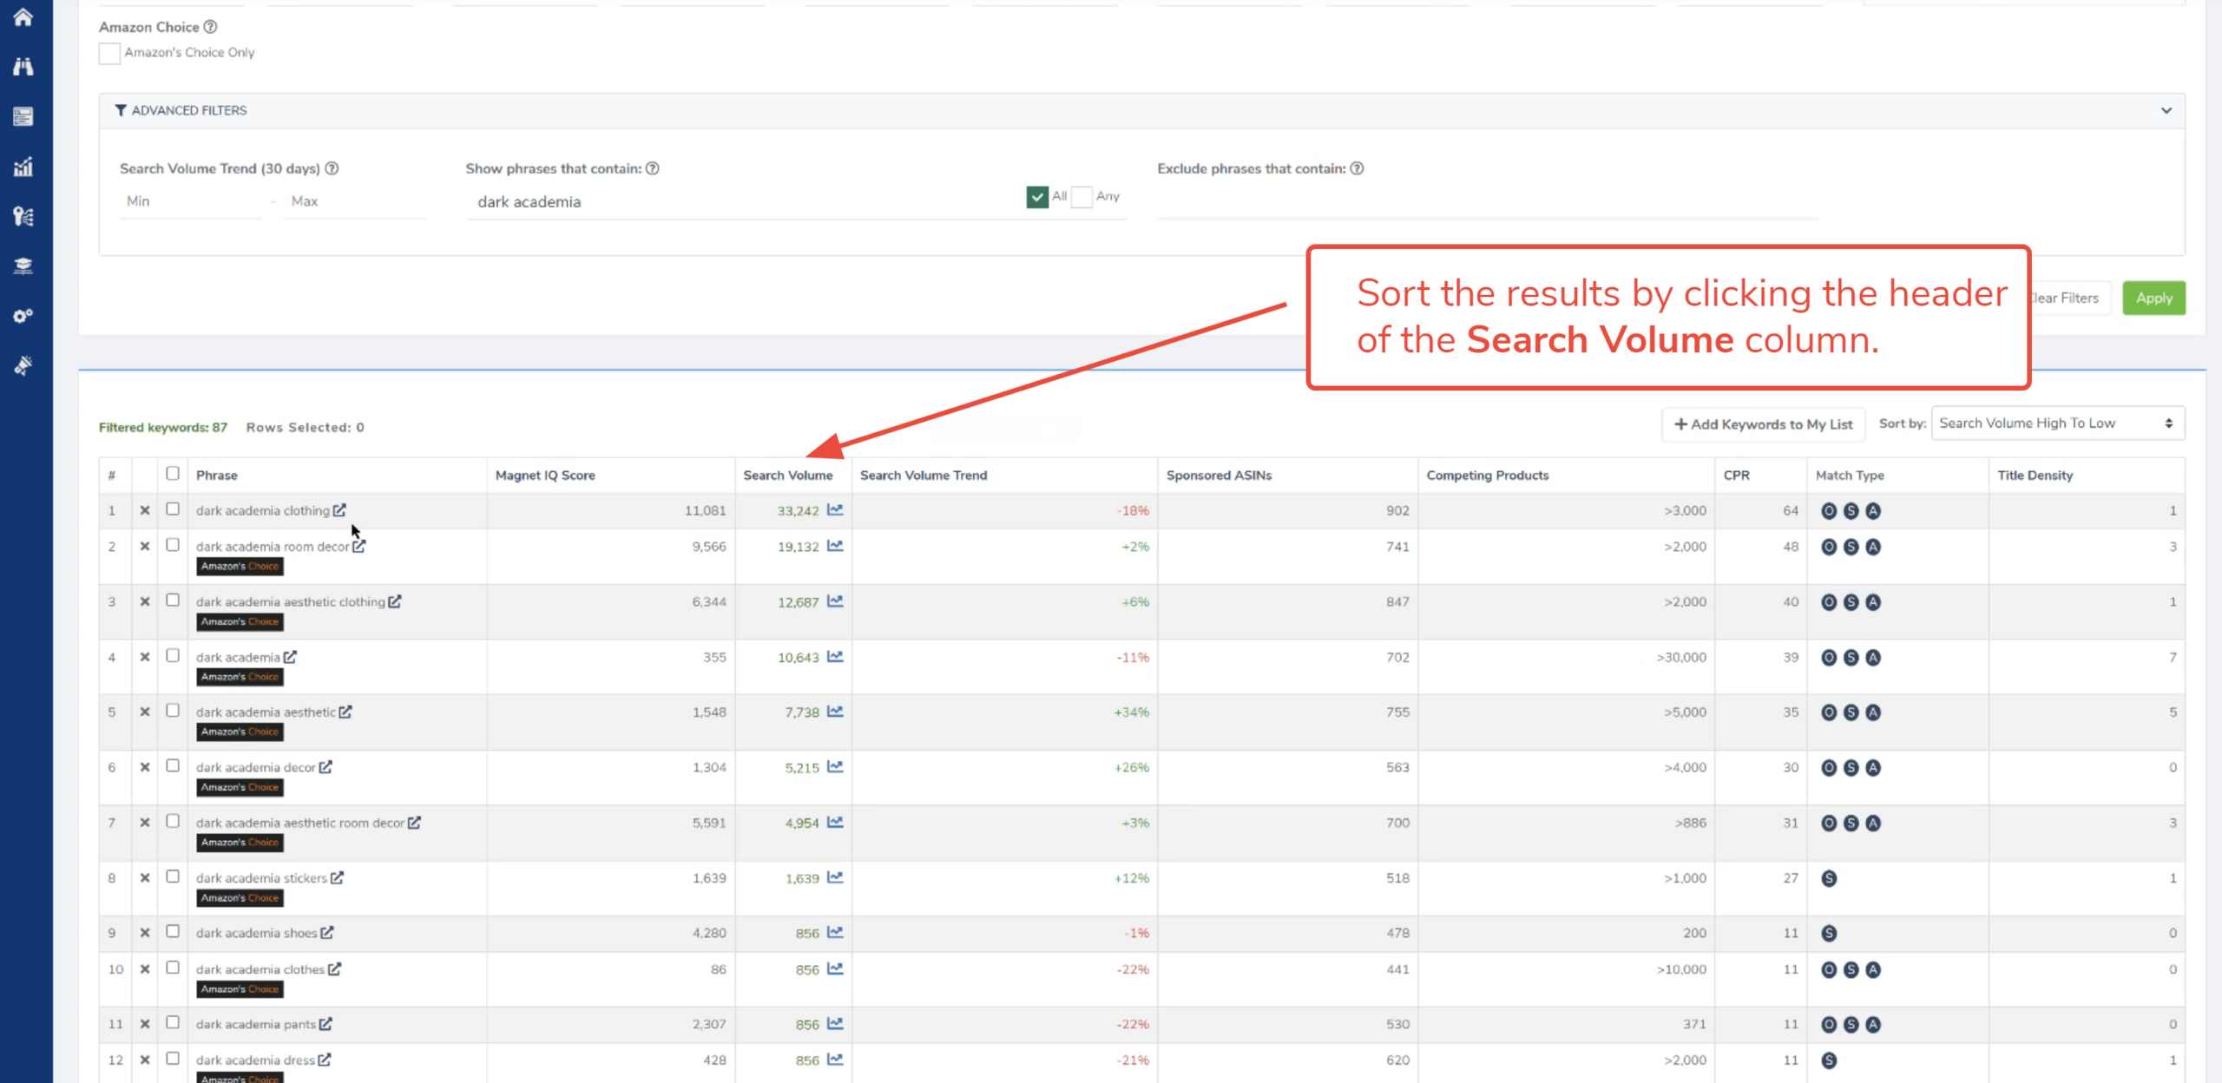Sort by the Competing Products column header
The width and height of the screenshot is (2222, 1083).
coord(1487,476)
